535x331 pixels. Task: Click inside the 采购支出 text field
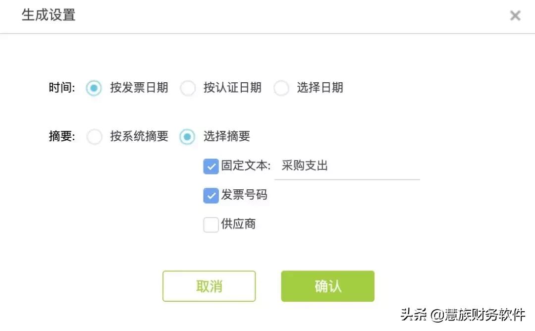[x=347, y=166]
